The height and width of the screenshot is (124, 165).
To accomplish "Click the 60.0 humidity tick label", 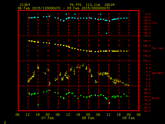I will point(147,111).
